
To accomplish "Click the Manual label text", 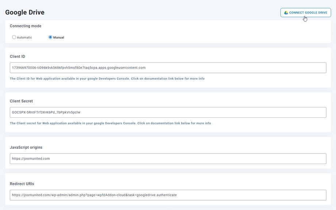I will pos(59,38).
